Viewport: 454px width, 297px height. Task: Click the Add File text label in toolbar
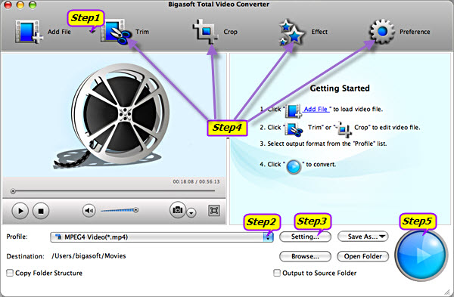(x=59, y=32)
